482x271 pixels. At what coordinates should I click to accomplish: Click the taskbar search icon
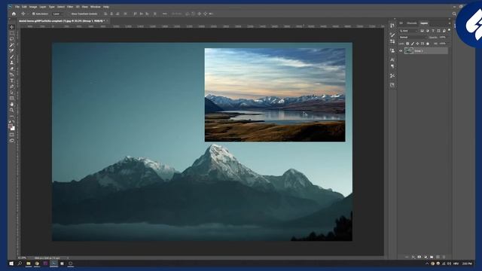[20, 263]
